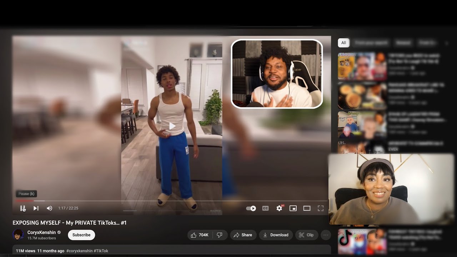This screenshot has height=257, width=457.
Task: Open the three-dot more actions menu
Action: 326,235
